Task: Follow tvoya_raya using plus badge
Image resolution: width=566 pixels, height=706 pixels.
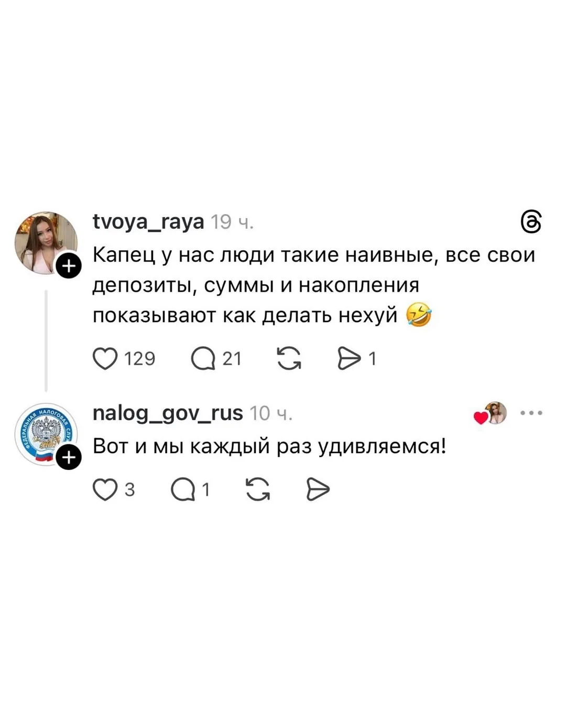Action: click(69, 266)
